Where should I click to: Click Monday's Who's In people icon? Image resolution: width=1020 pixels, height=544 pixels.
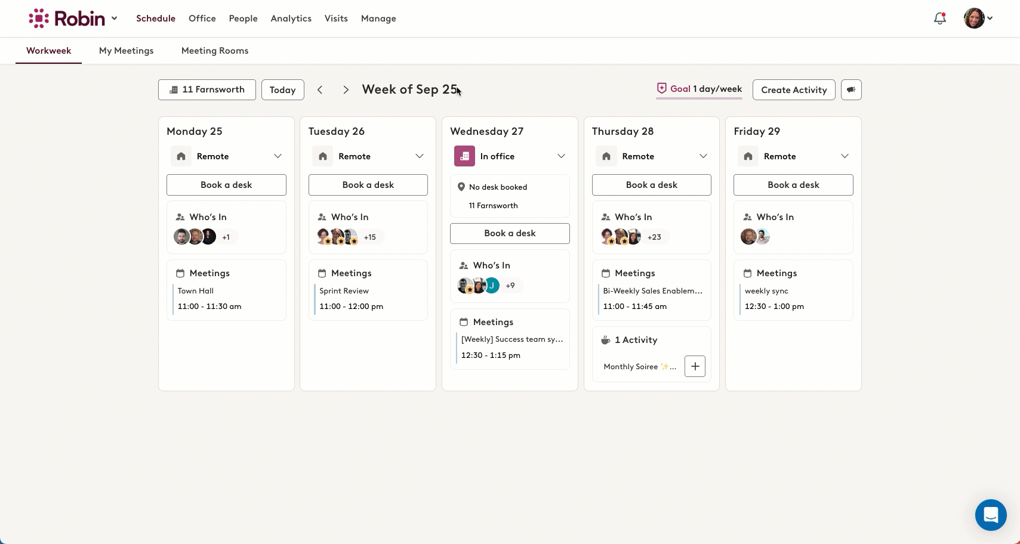tap(180, 217)
